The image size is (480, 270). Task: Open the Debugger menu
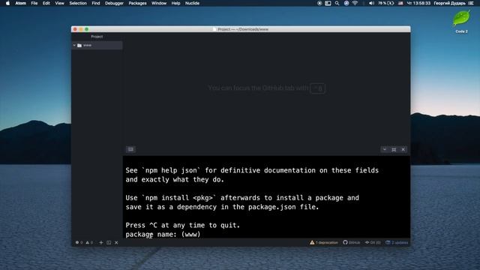(x=114, y=3)
